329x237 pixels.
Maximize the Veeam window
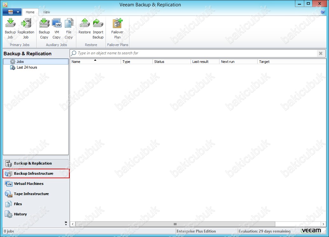pos(308,4)
